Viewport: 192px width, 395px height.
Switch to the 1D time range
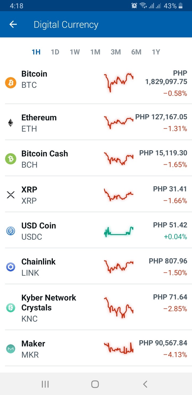click(x=55, y=52)
